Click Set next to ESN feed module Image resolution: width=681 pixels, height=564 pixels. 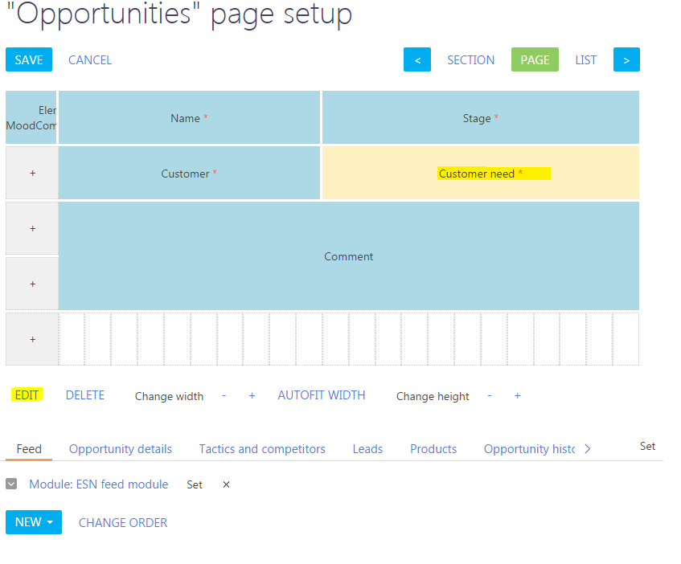coord(194,484)
